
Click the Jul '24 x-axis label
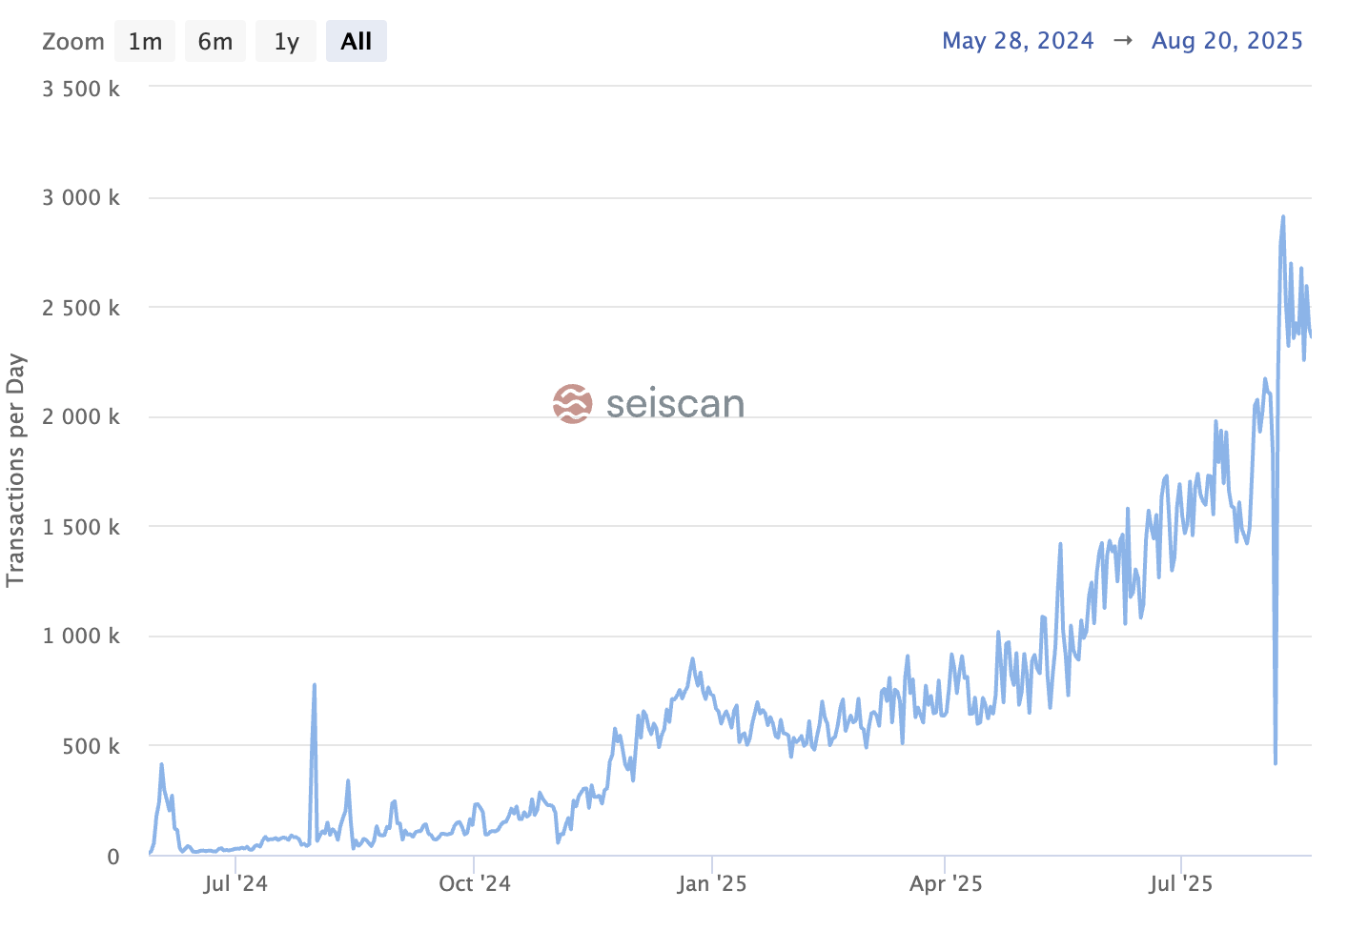click(x=235, y=884)
